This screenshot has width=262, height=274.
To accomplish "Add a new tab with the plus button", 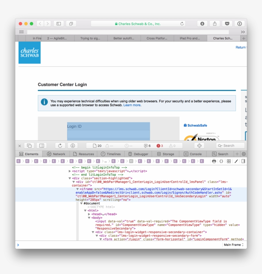I will 244,38.
